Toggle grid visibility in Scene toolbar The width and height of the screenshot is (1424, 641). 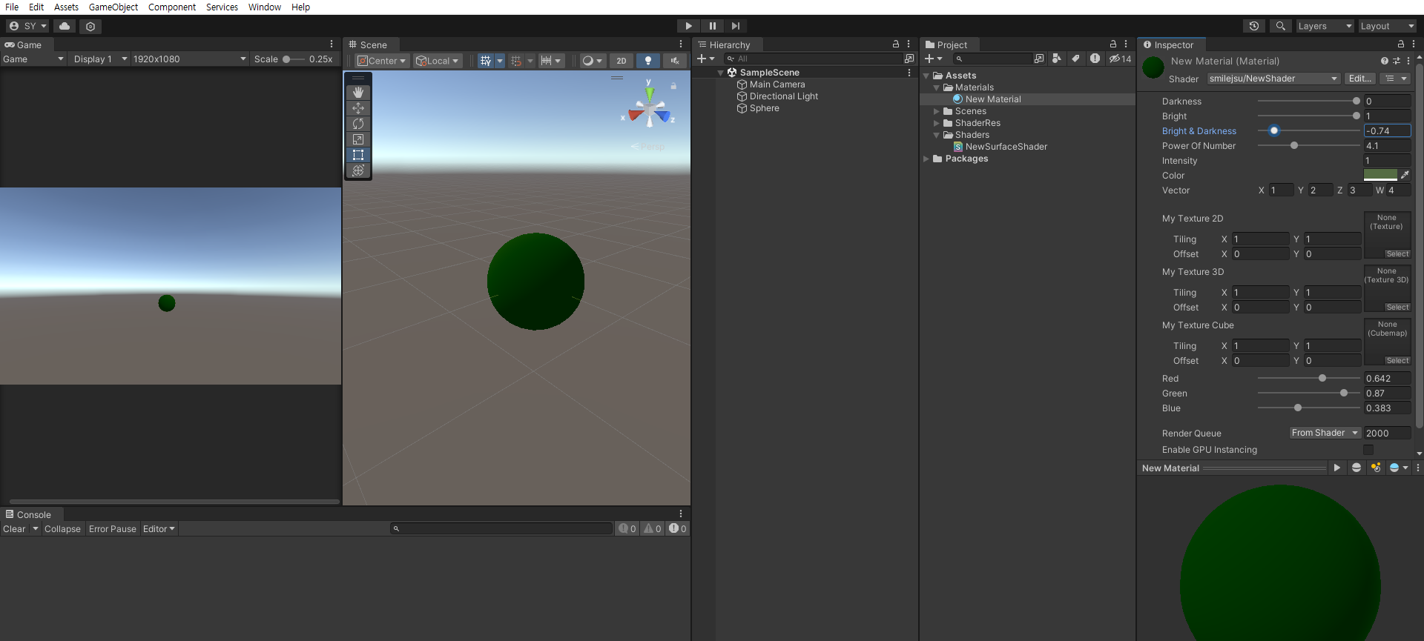(x=486, y=61)
